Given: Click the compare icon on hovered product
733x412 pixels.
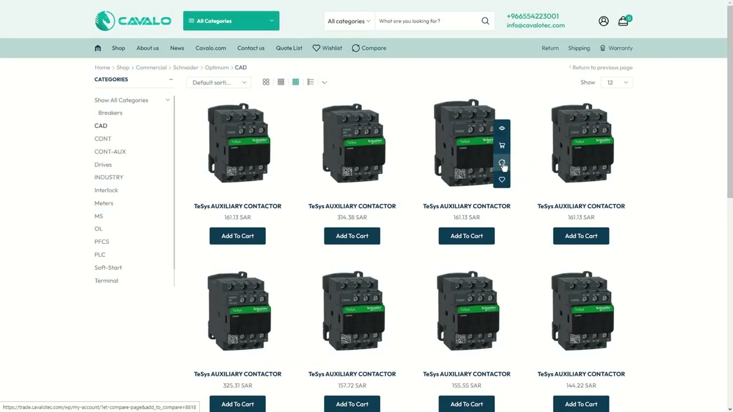Looking at the screenshot, I should [x=502, y=163].
